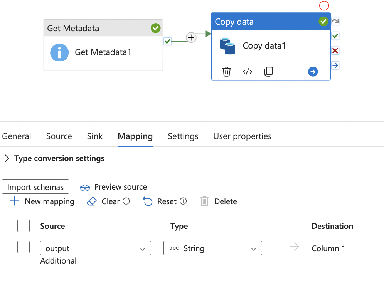Viewport: 384px width, 282px height.
Task: Open the Settings tab
Action: point(183,136)
